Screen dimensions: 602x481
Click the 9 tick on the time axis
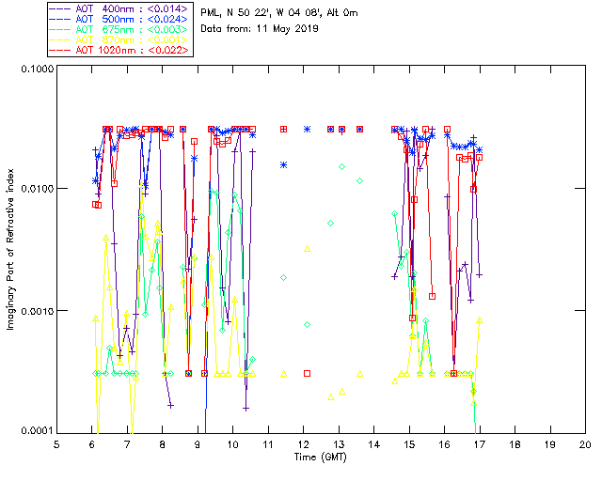click(x=198, y=443)
